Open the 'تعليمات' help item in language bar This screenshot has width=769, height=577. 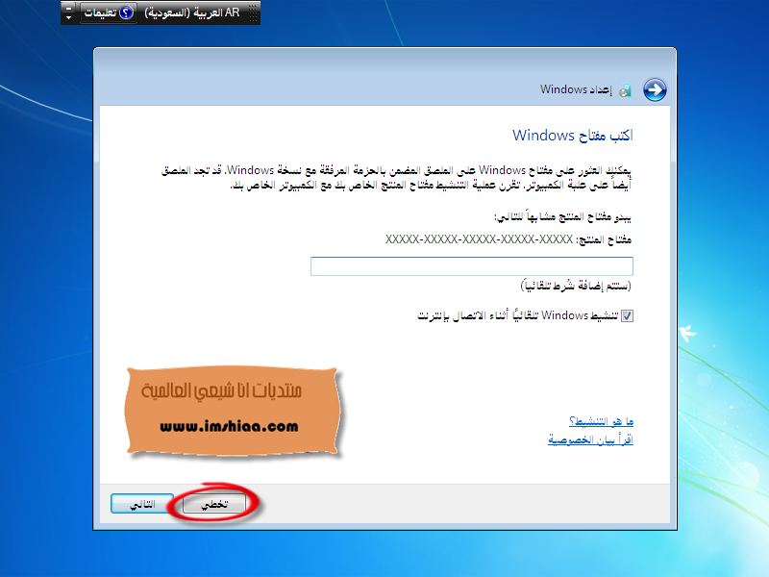[x=109, y=13]
